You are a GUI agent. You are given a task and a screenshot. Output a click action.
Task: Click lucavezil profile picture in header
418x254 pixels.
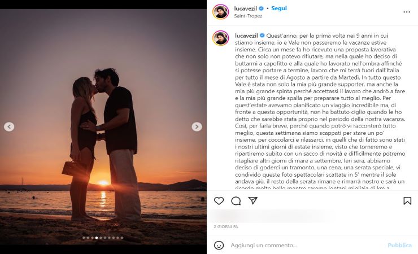[220, 12]
